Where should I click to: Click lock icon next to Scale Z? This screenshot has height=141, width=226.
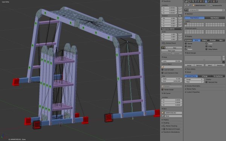tap(180, 39)
